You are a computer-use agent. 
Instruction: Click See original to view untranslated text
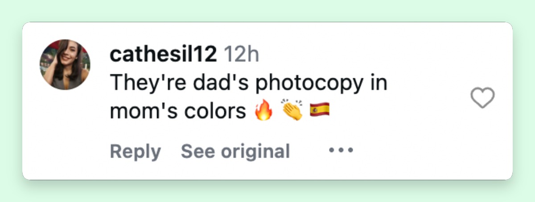tap(235, 151)
